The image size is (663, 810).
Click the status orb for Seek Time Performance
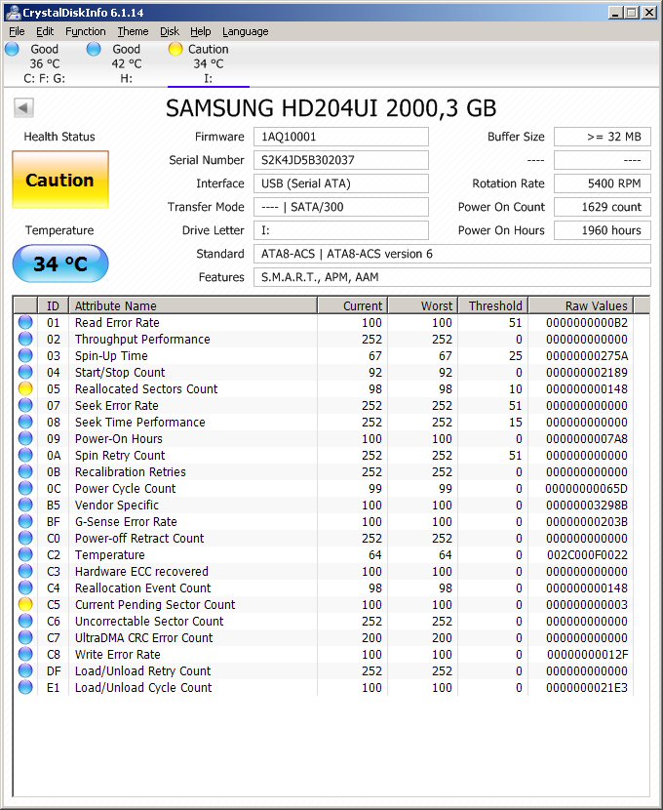pos(25,422)
